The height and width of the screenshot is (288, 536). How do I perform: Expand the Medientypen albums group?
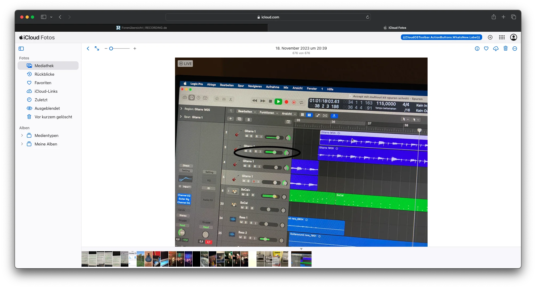click(x=22, y=135)
